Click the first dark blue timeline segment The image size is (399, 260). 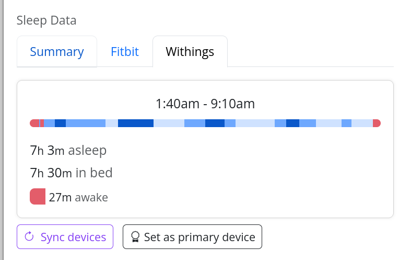tap(60, 123)
